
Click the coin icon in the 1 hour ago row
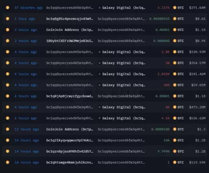(x=8, y=18)
